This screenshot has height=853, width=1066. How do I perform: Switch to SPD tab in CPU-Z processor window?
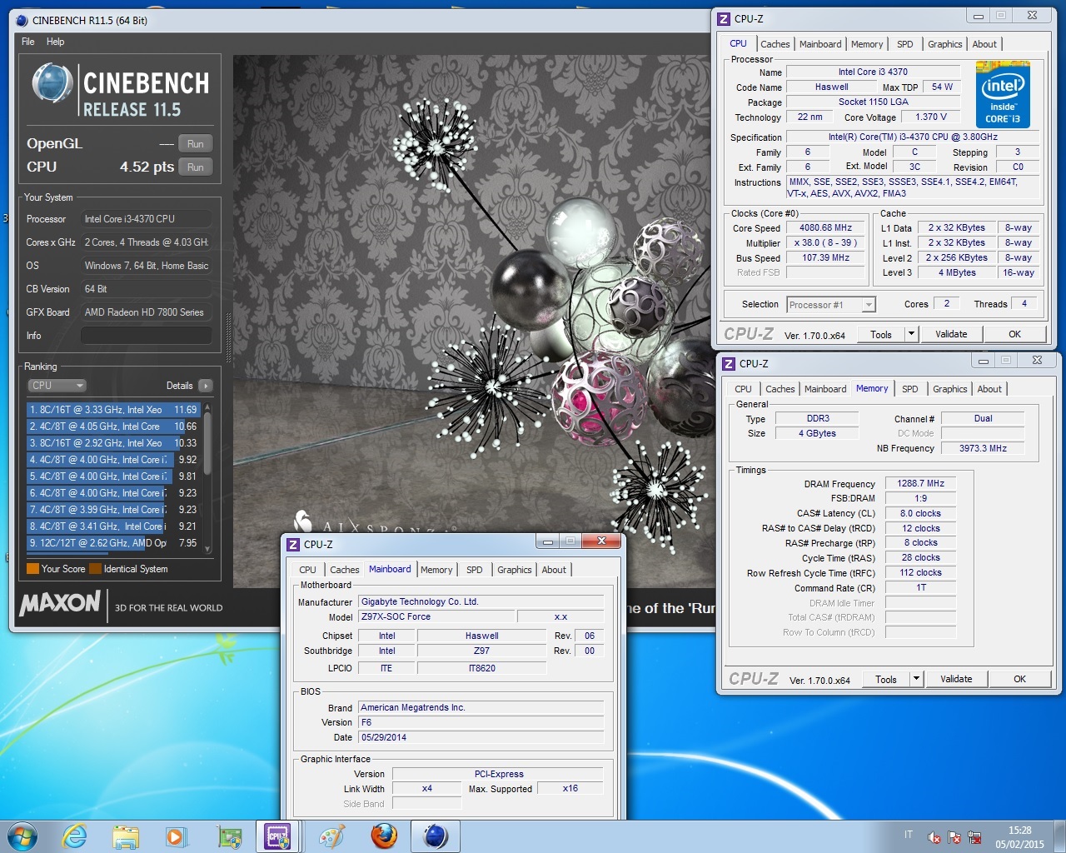904,44
